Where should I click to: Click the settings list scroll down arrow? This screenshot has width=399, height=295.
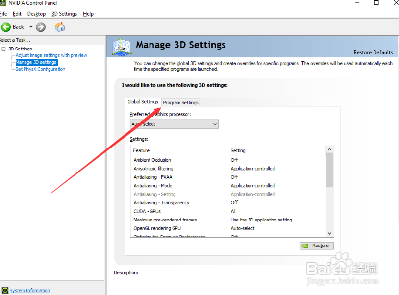329,233
